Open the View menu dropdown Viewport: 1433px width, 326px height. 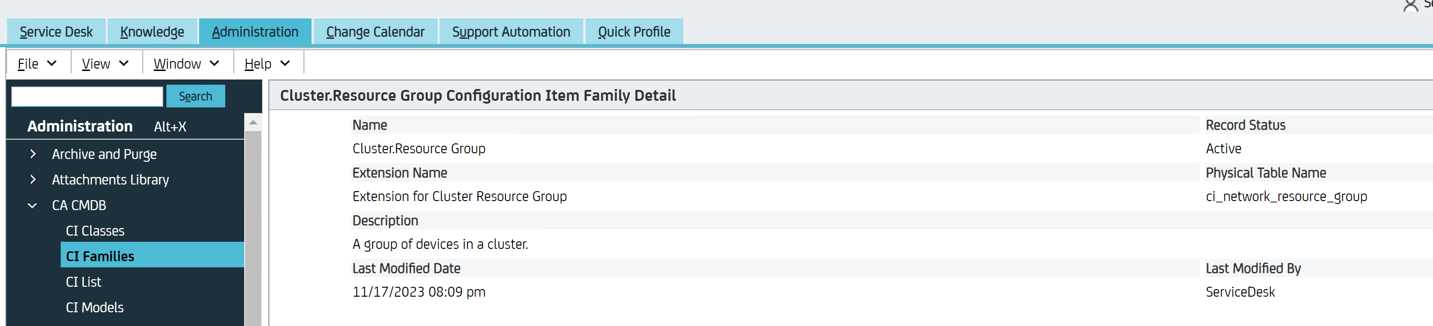105,64
